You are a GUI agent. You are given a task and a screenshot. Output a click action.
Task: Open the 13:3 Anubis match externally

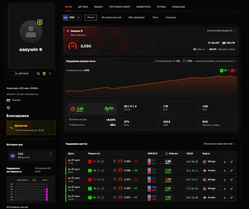coord(231,170)
